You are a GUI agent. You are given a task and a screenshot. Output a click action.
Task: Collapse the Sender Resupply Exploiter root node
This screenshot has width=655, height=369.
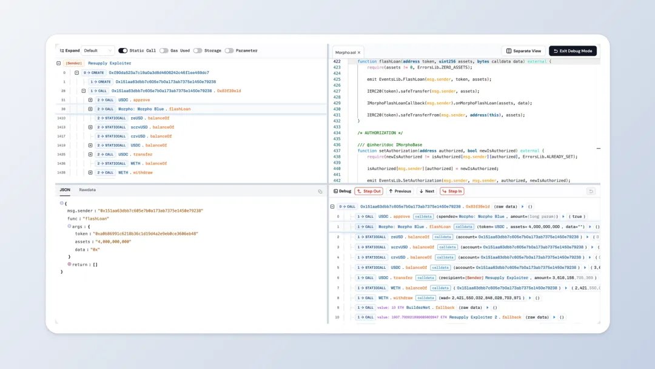point(58,63)
